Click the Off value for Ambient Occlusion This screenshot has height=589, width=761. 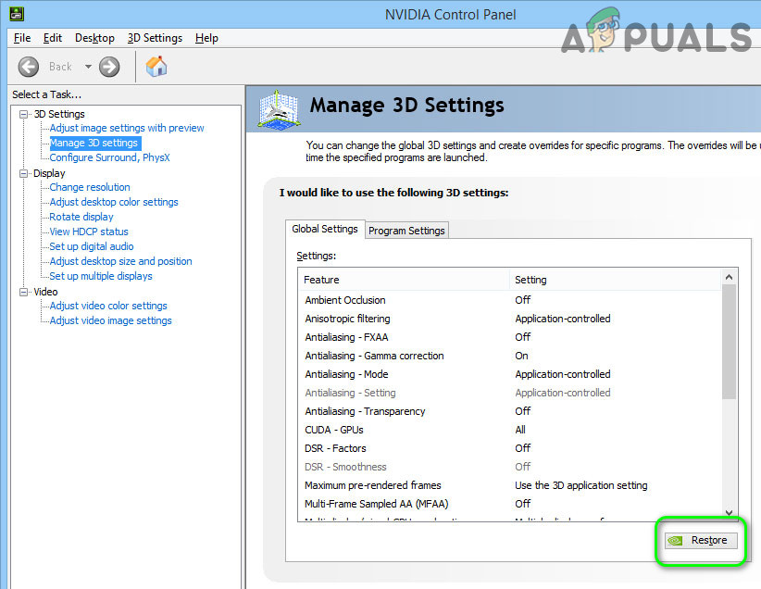(523, 300)
